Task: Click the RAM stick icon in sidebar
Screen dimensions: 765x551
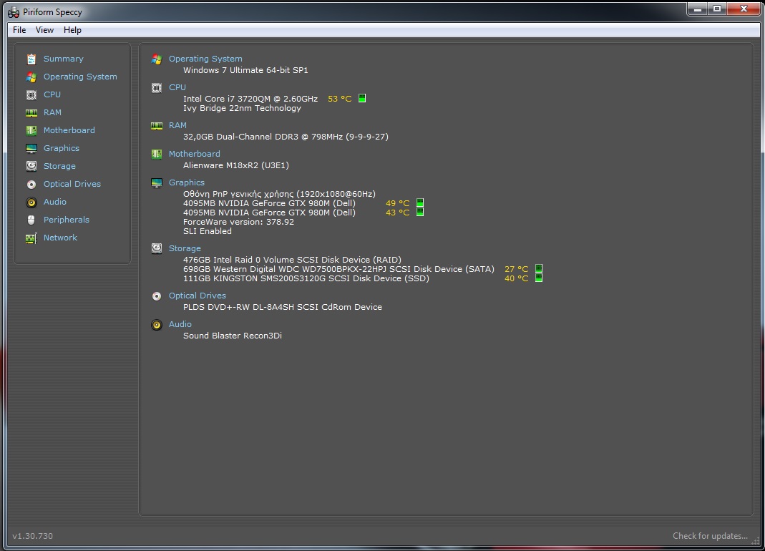Action: pos(31,113)
